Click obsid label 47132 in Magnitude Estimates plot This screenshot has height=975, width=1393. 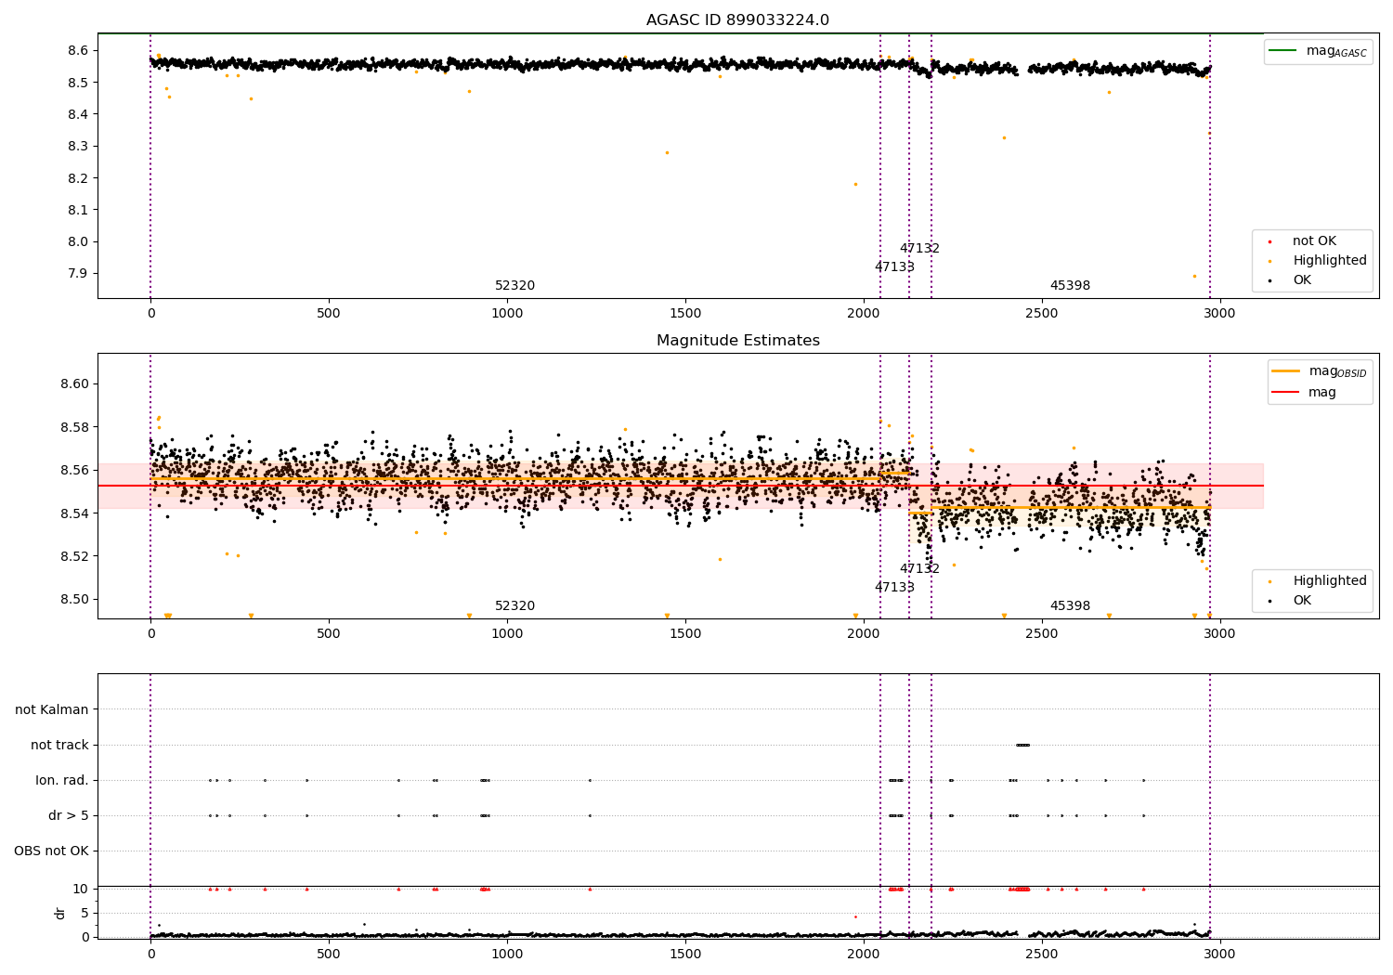pos(919,569)
